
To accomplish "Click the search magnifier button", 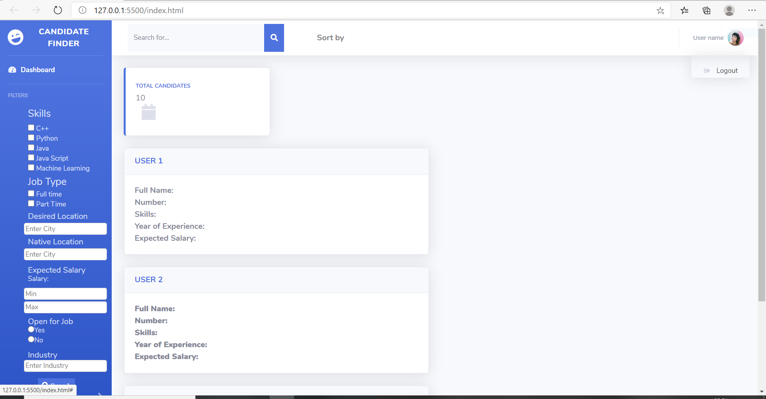I will click(274, 37).
